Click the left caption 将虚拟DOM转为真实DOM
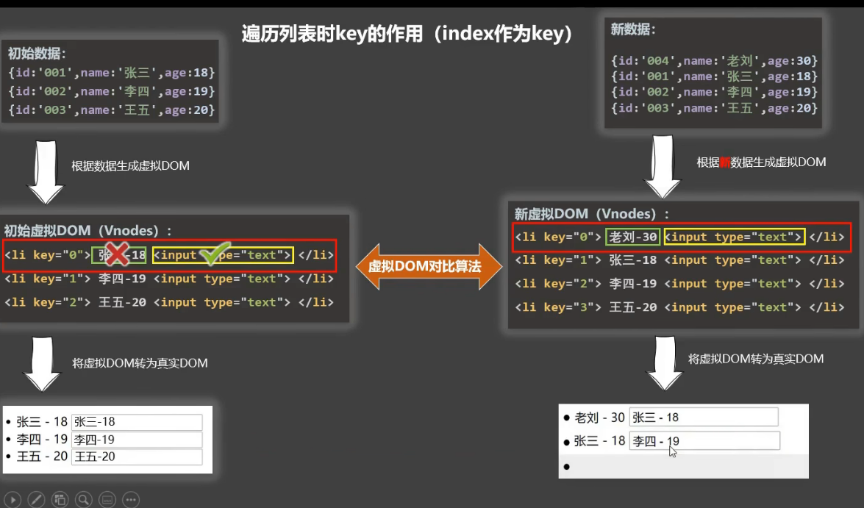The width and height of the screenshot is (864, 508). pyautogui.click(x=140, y=363)
